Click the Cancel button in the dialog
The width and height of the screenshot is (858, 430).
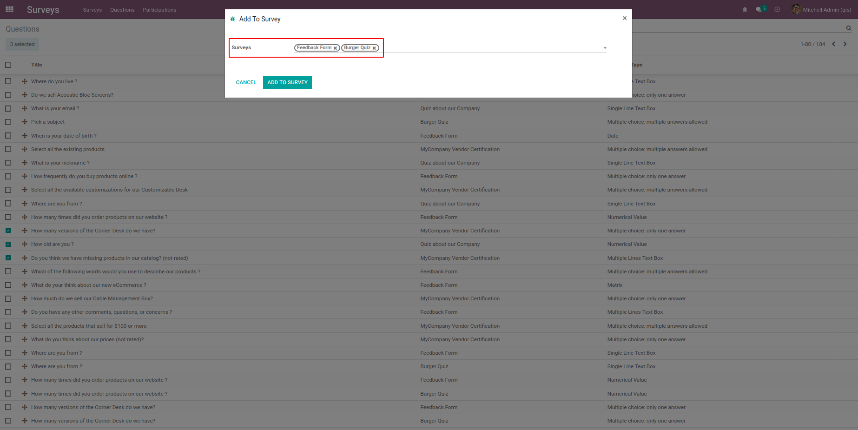[246, 82]
